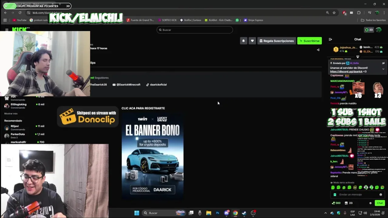Open File Explorer from the taskbar
The width and height of the screenshot is (388, 218).
click(x=209, y=213)
